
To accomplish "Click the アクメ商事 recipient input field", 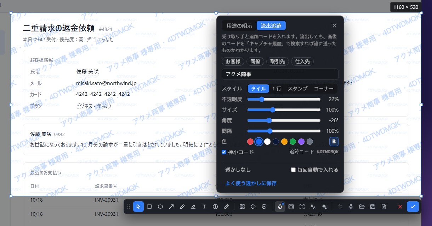I will coord(280,74).
